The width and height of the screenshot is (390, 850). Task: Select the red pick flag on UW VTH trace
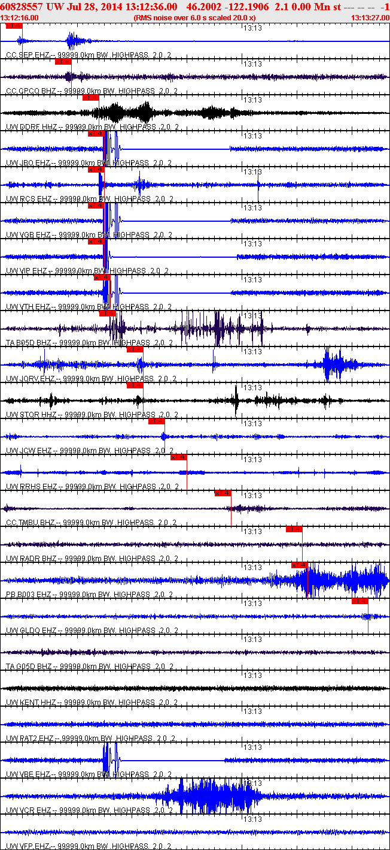coord(102,278)
